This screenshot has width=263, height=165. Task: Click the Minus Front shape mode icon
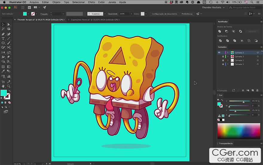(227, 31)
